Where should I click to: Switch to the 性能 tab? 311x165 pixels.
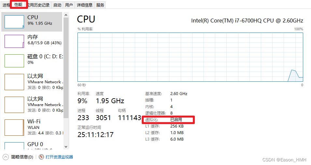(18, 5)
